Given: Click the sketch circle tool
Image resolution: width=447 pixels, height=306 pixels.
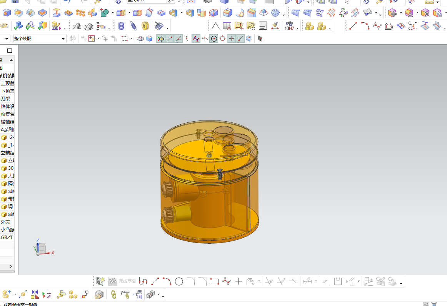Looking at the screenshot, I should 179,282.
